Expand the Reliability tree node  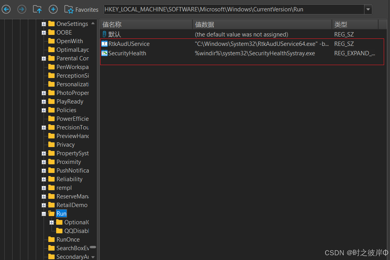point(44,179)
